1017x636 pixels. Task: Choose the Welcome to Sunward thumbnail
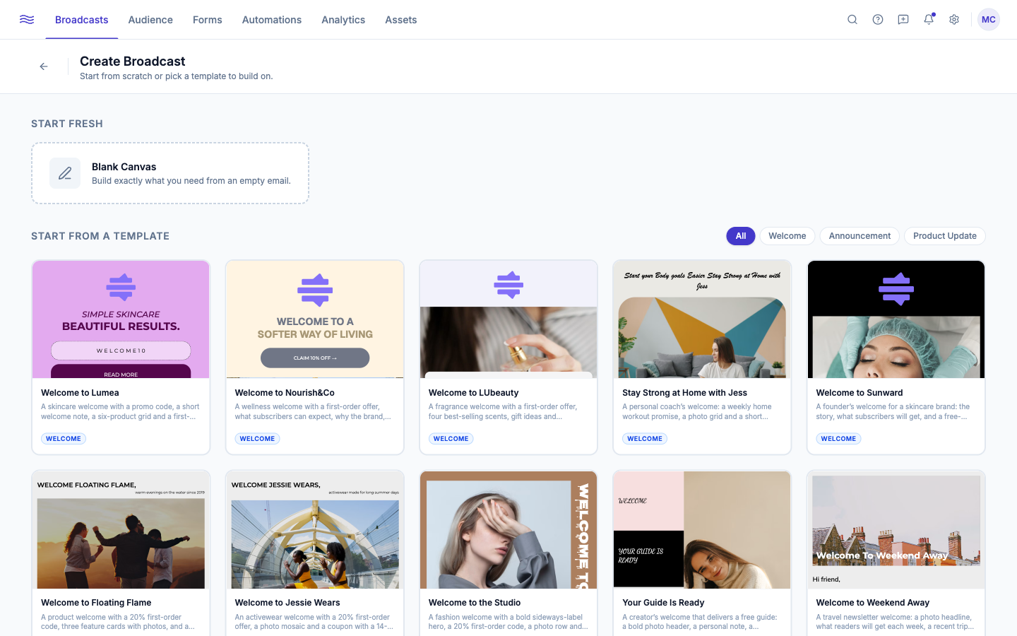tap(896, 319)
